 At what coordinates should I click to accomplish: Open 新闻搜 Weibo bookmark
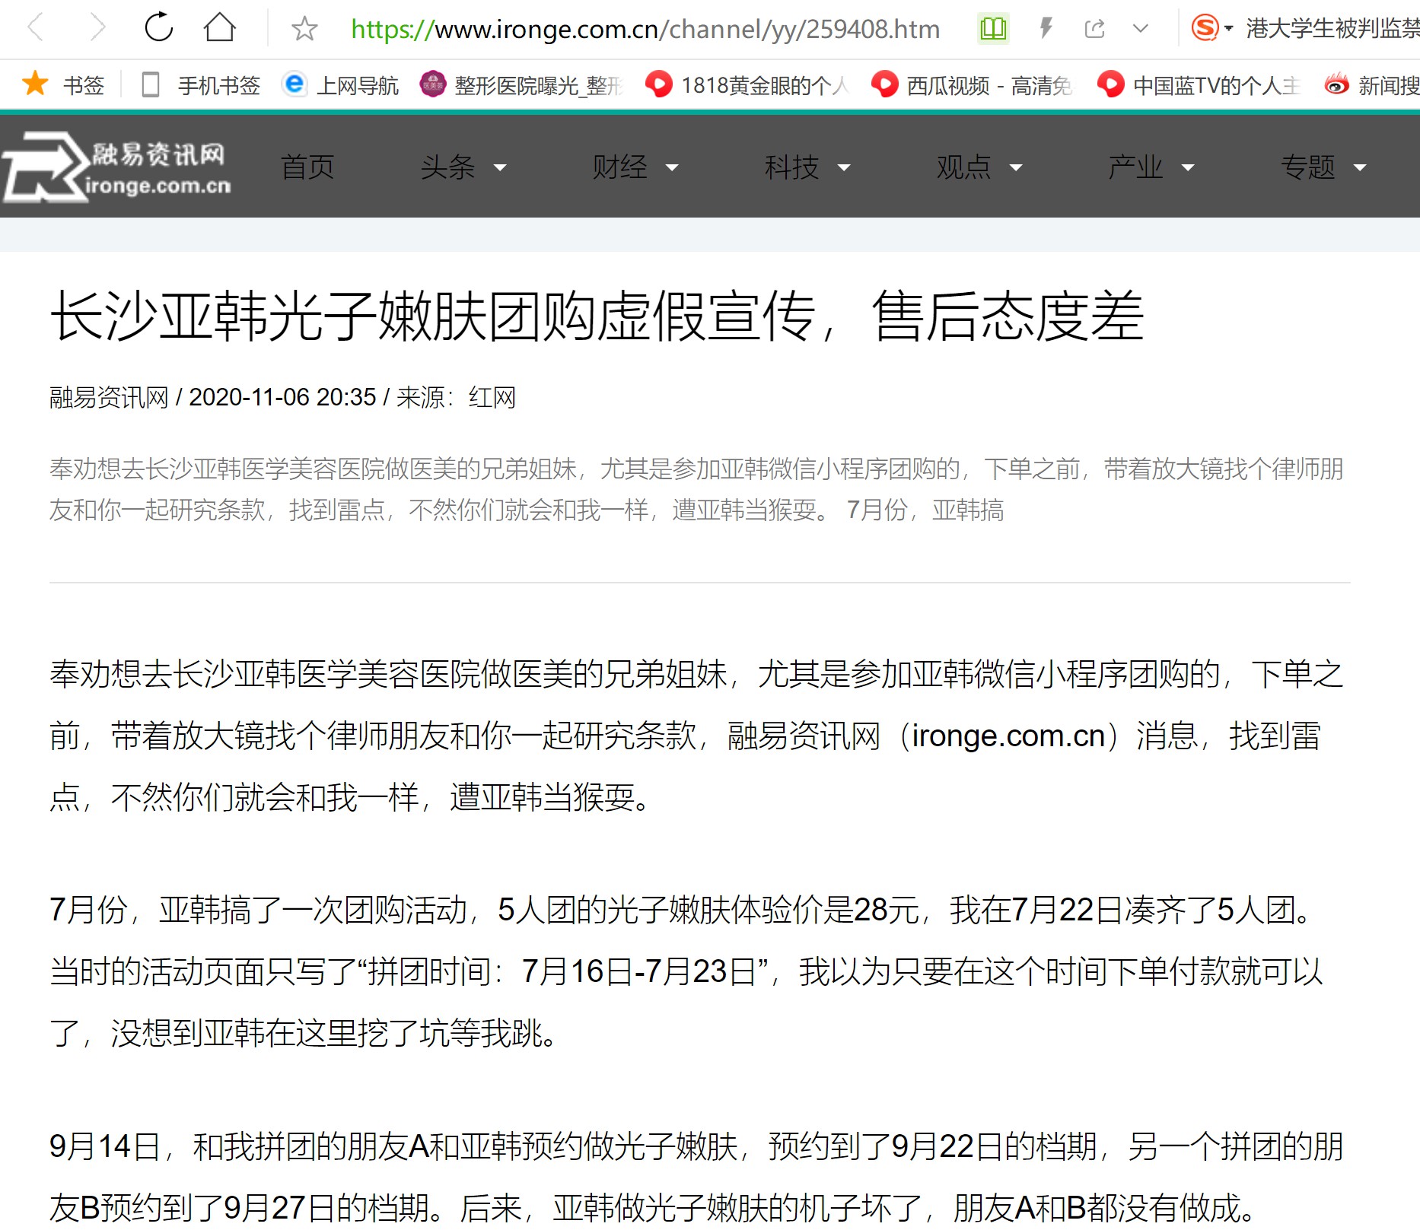tap(1371, 84)
